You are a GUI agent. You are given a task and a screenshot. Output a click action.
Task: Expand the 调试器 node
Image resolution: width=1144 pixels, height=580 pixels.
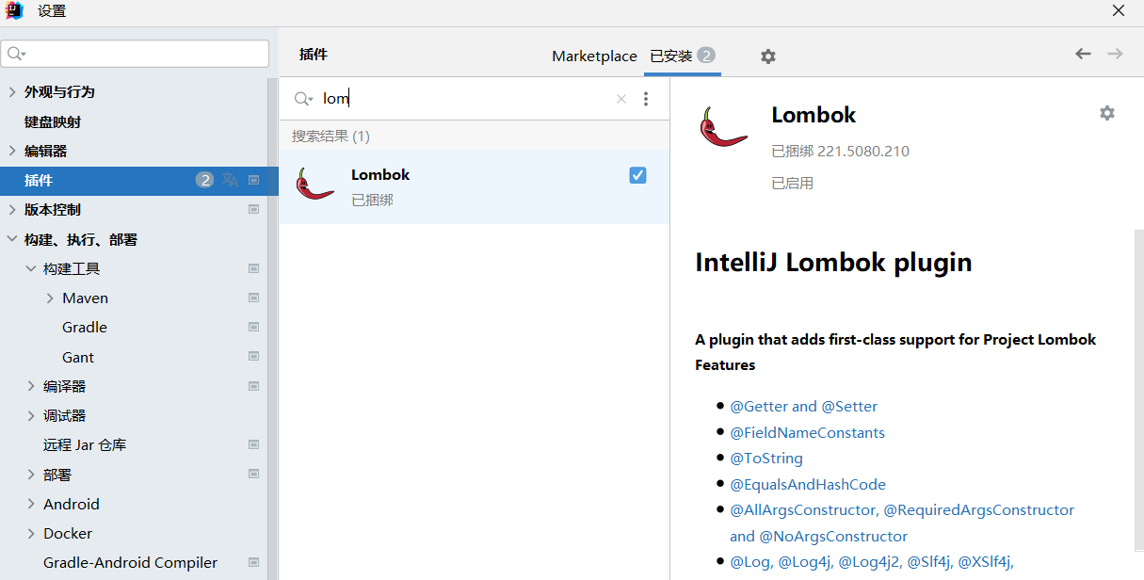[31, 415]
